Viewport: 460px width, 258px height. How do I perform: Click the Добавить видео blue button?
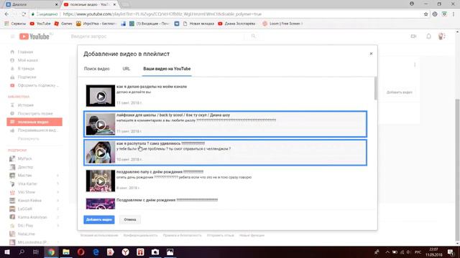point(99,220)
